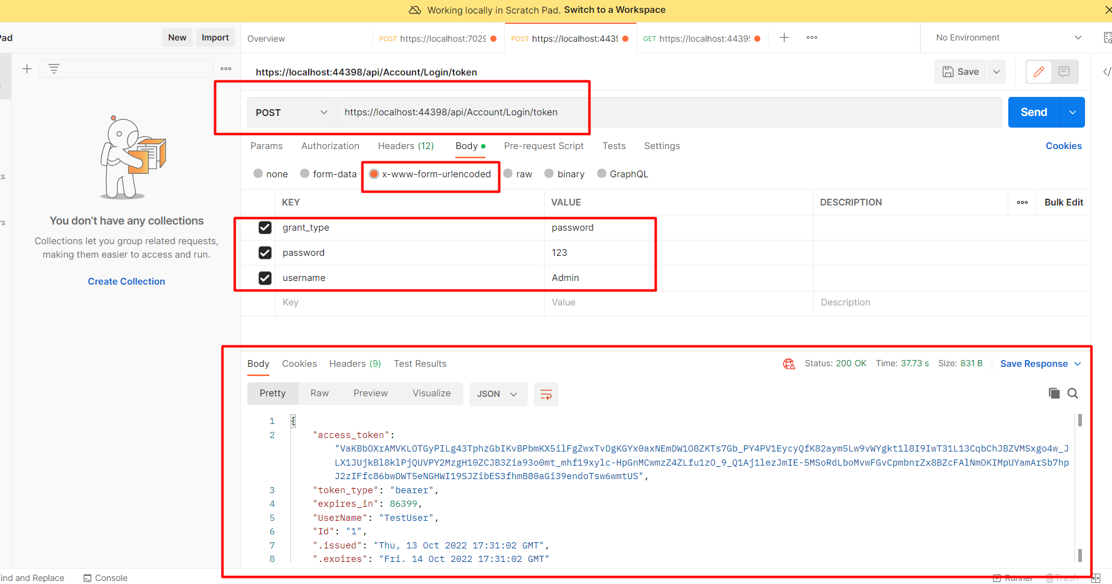Add a new request tab
1112x584 pixels.
[x=784, y=38]
